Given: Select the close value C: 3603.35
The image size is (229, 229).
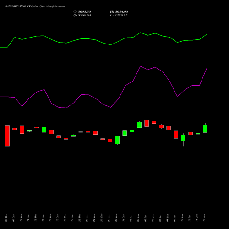Looking at the screenshot, I should [x=82, y=12].
